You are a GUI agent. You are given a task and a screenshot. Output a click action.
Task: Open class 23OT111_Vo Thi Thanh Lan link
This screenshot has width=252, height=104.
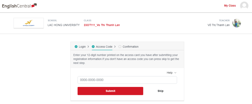click(102, 25)
